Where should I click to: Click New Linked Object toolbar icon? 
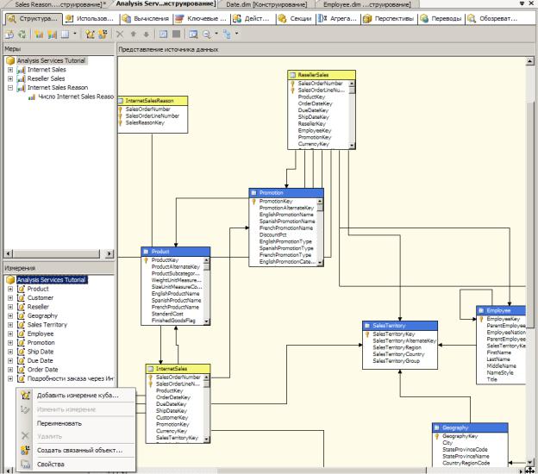pyautogui.click(x=103, y=34)
